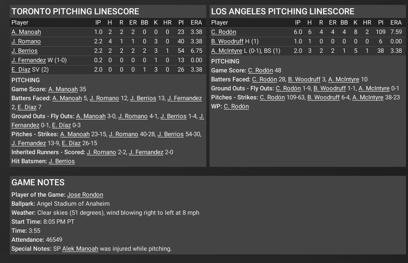This screenshot has width=408, height=263.
Task: Select J. Berrios in the linescore table row
Action: click(x=25, y=51)
